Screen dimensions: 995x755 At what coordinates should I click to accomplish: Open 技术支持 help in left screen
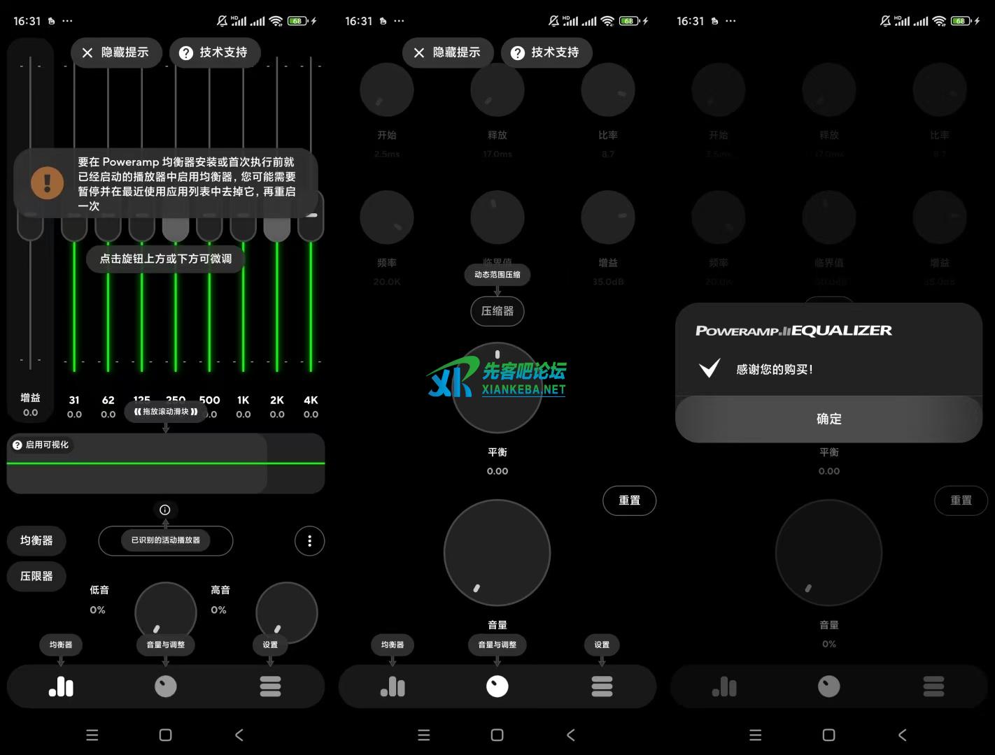tap(214, 52)
